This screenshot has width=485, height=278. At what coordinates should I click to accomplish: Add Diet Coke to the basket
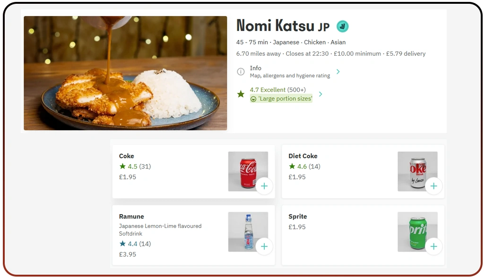433,186
